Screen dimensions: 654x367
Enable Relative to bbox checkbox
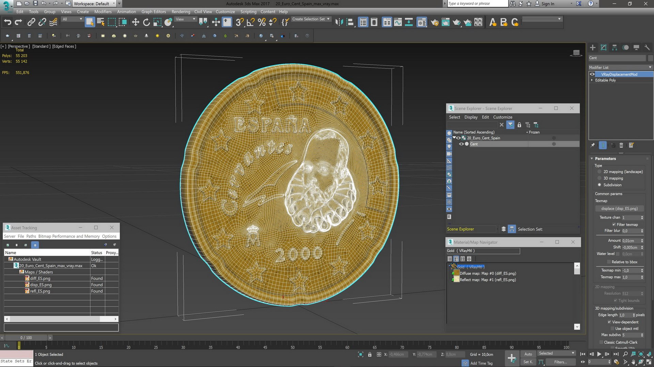tap(609, 262)
